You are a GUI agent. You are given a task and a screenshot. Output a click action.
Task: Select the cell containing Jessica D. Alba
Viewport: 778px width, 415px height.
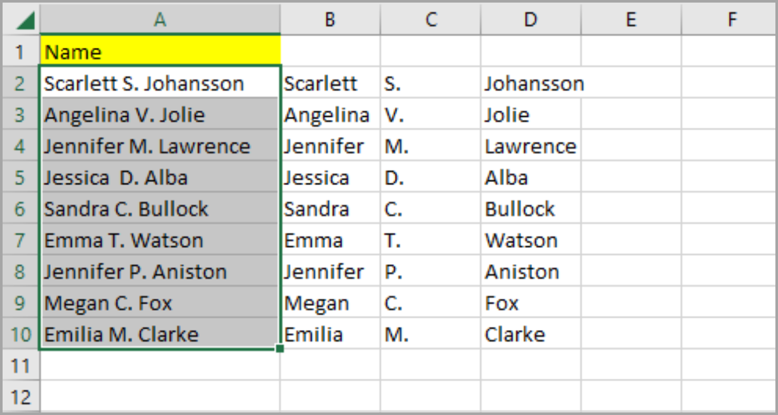click(x=160, y=177)
